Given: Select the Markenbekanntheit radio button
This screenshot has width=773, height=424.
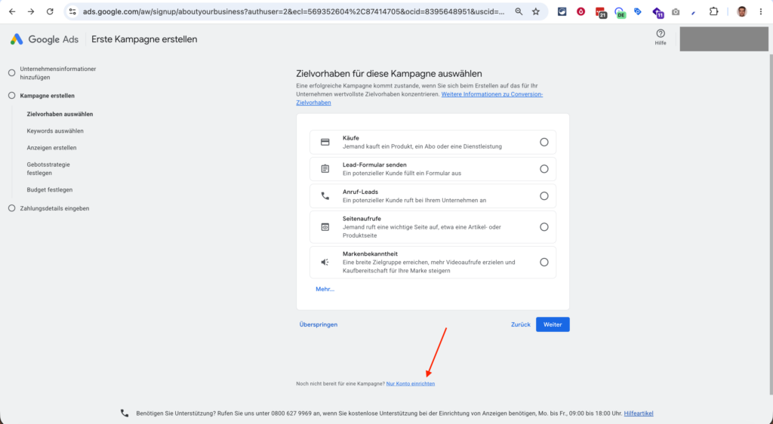Looking at the screenshot, I should coord(544,263).
